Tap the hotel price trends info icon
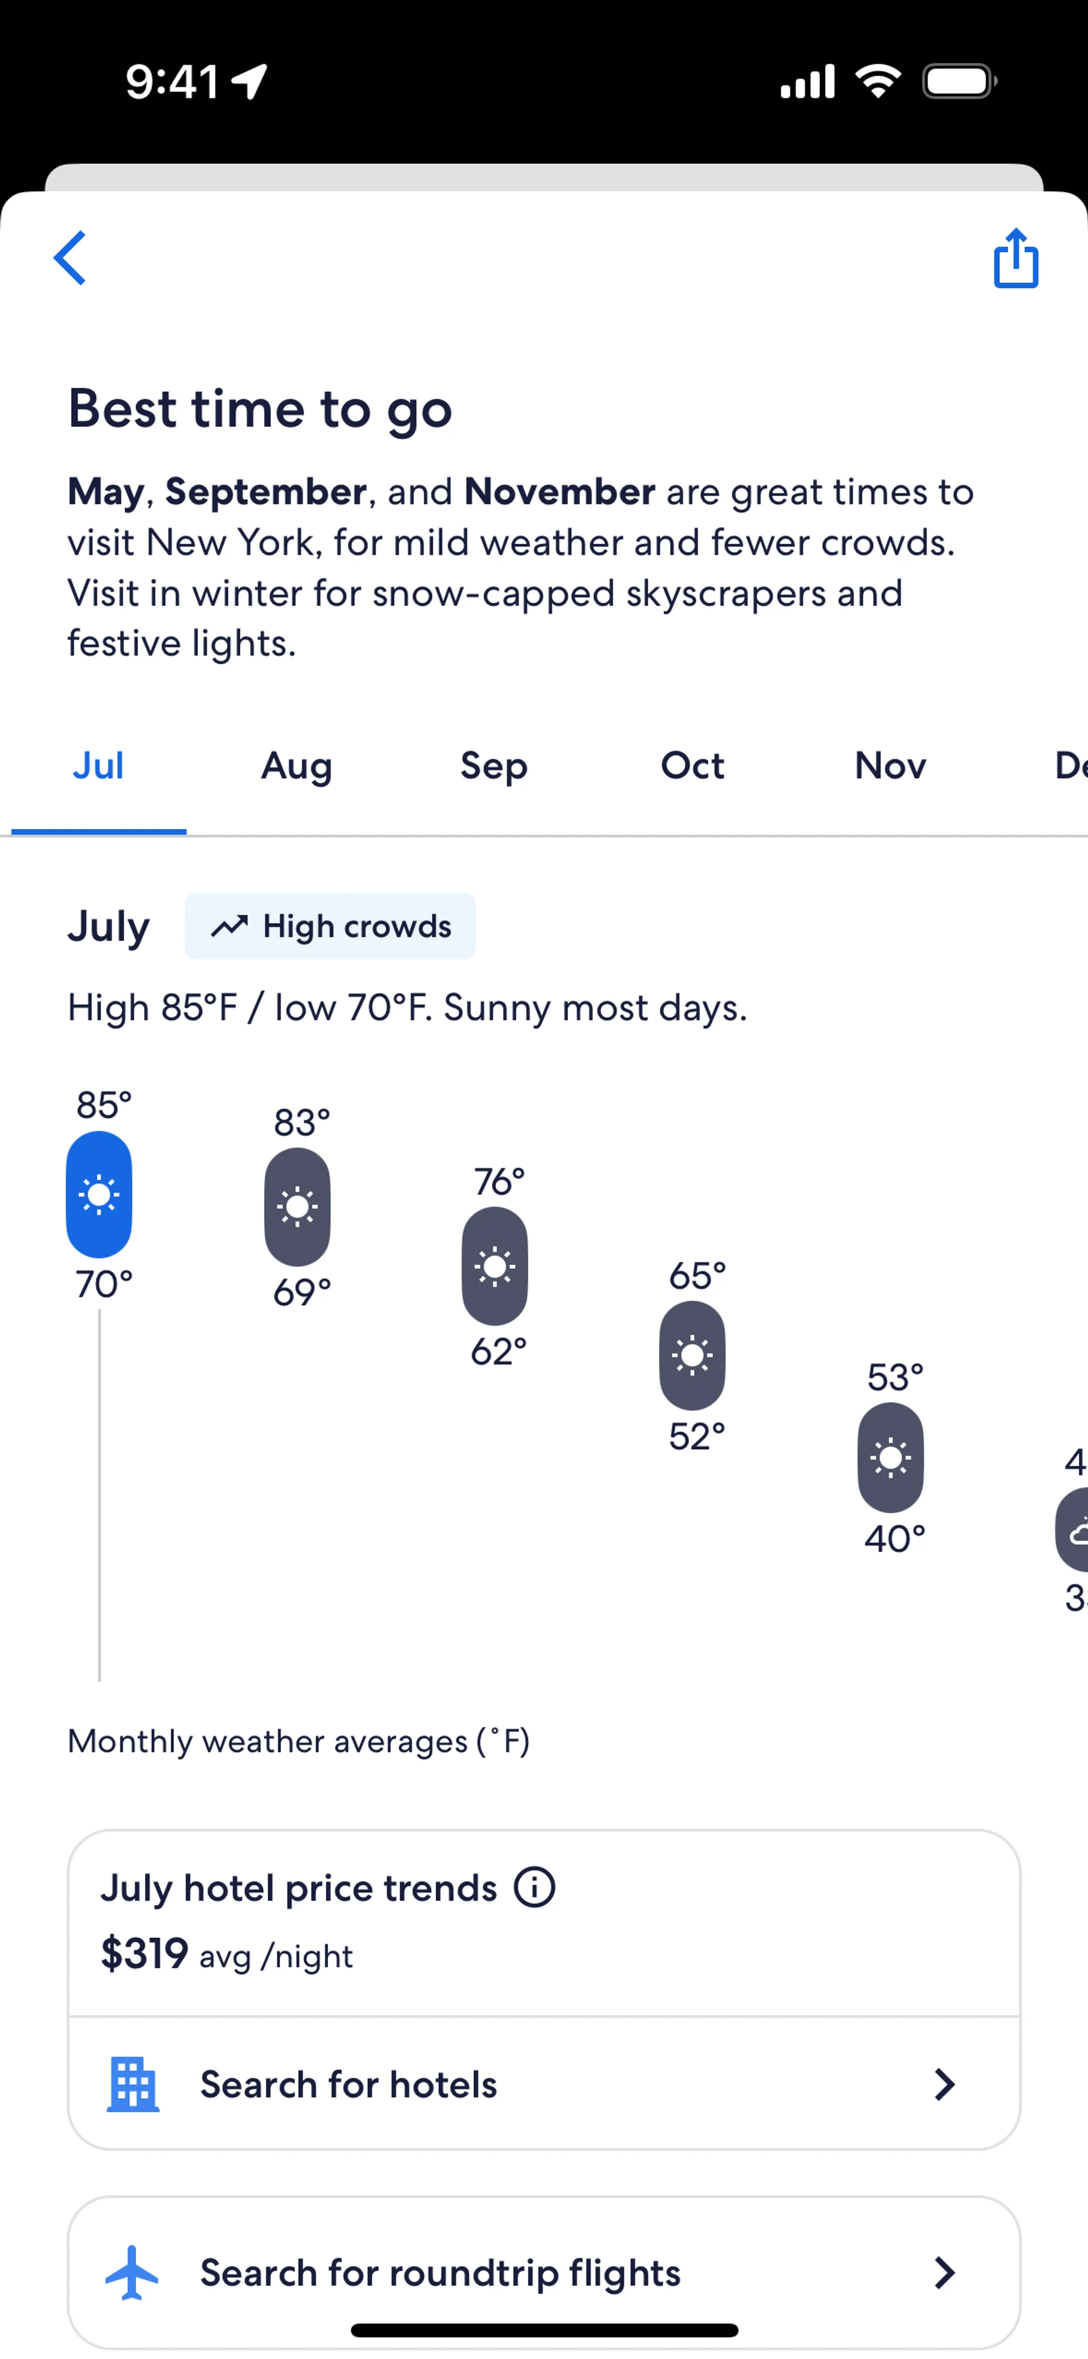This screenshot has height=2359, width=1088. 534,1887
